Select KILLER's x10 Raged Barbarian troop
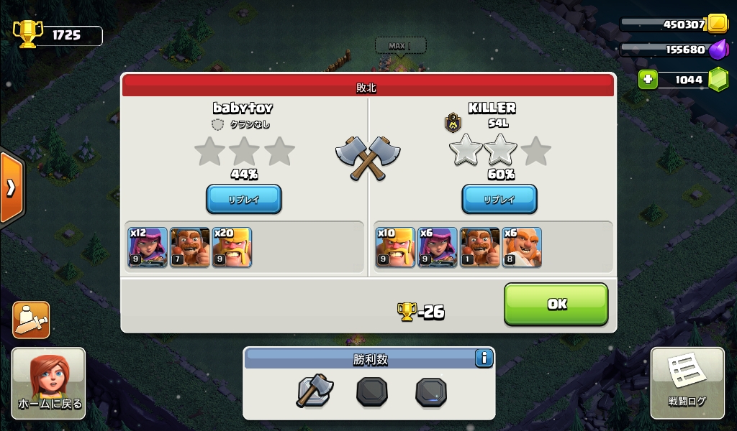 (x=395, y=248)
